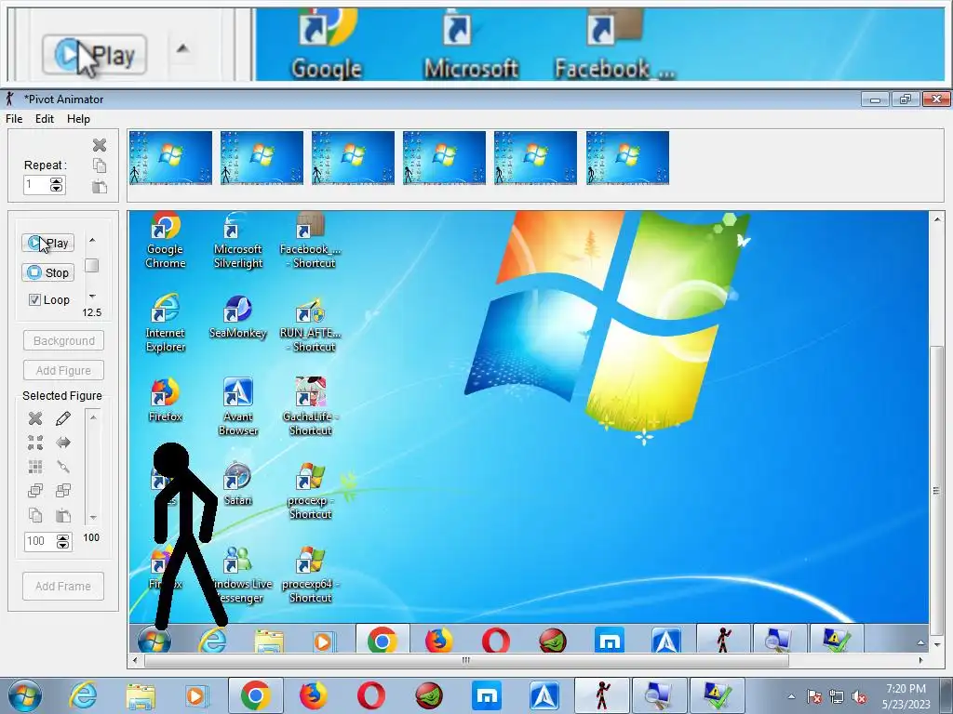This screenshot has height=714, width=953.
Task: Open the File menu
Action: (14, 119)
